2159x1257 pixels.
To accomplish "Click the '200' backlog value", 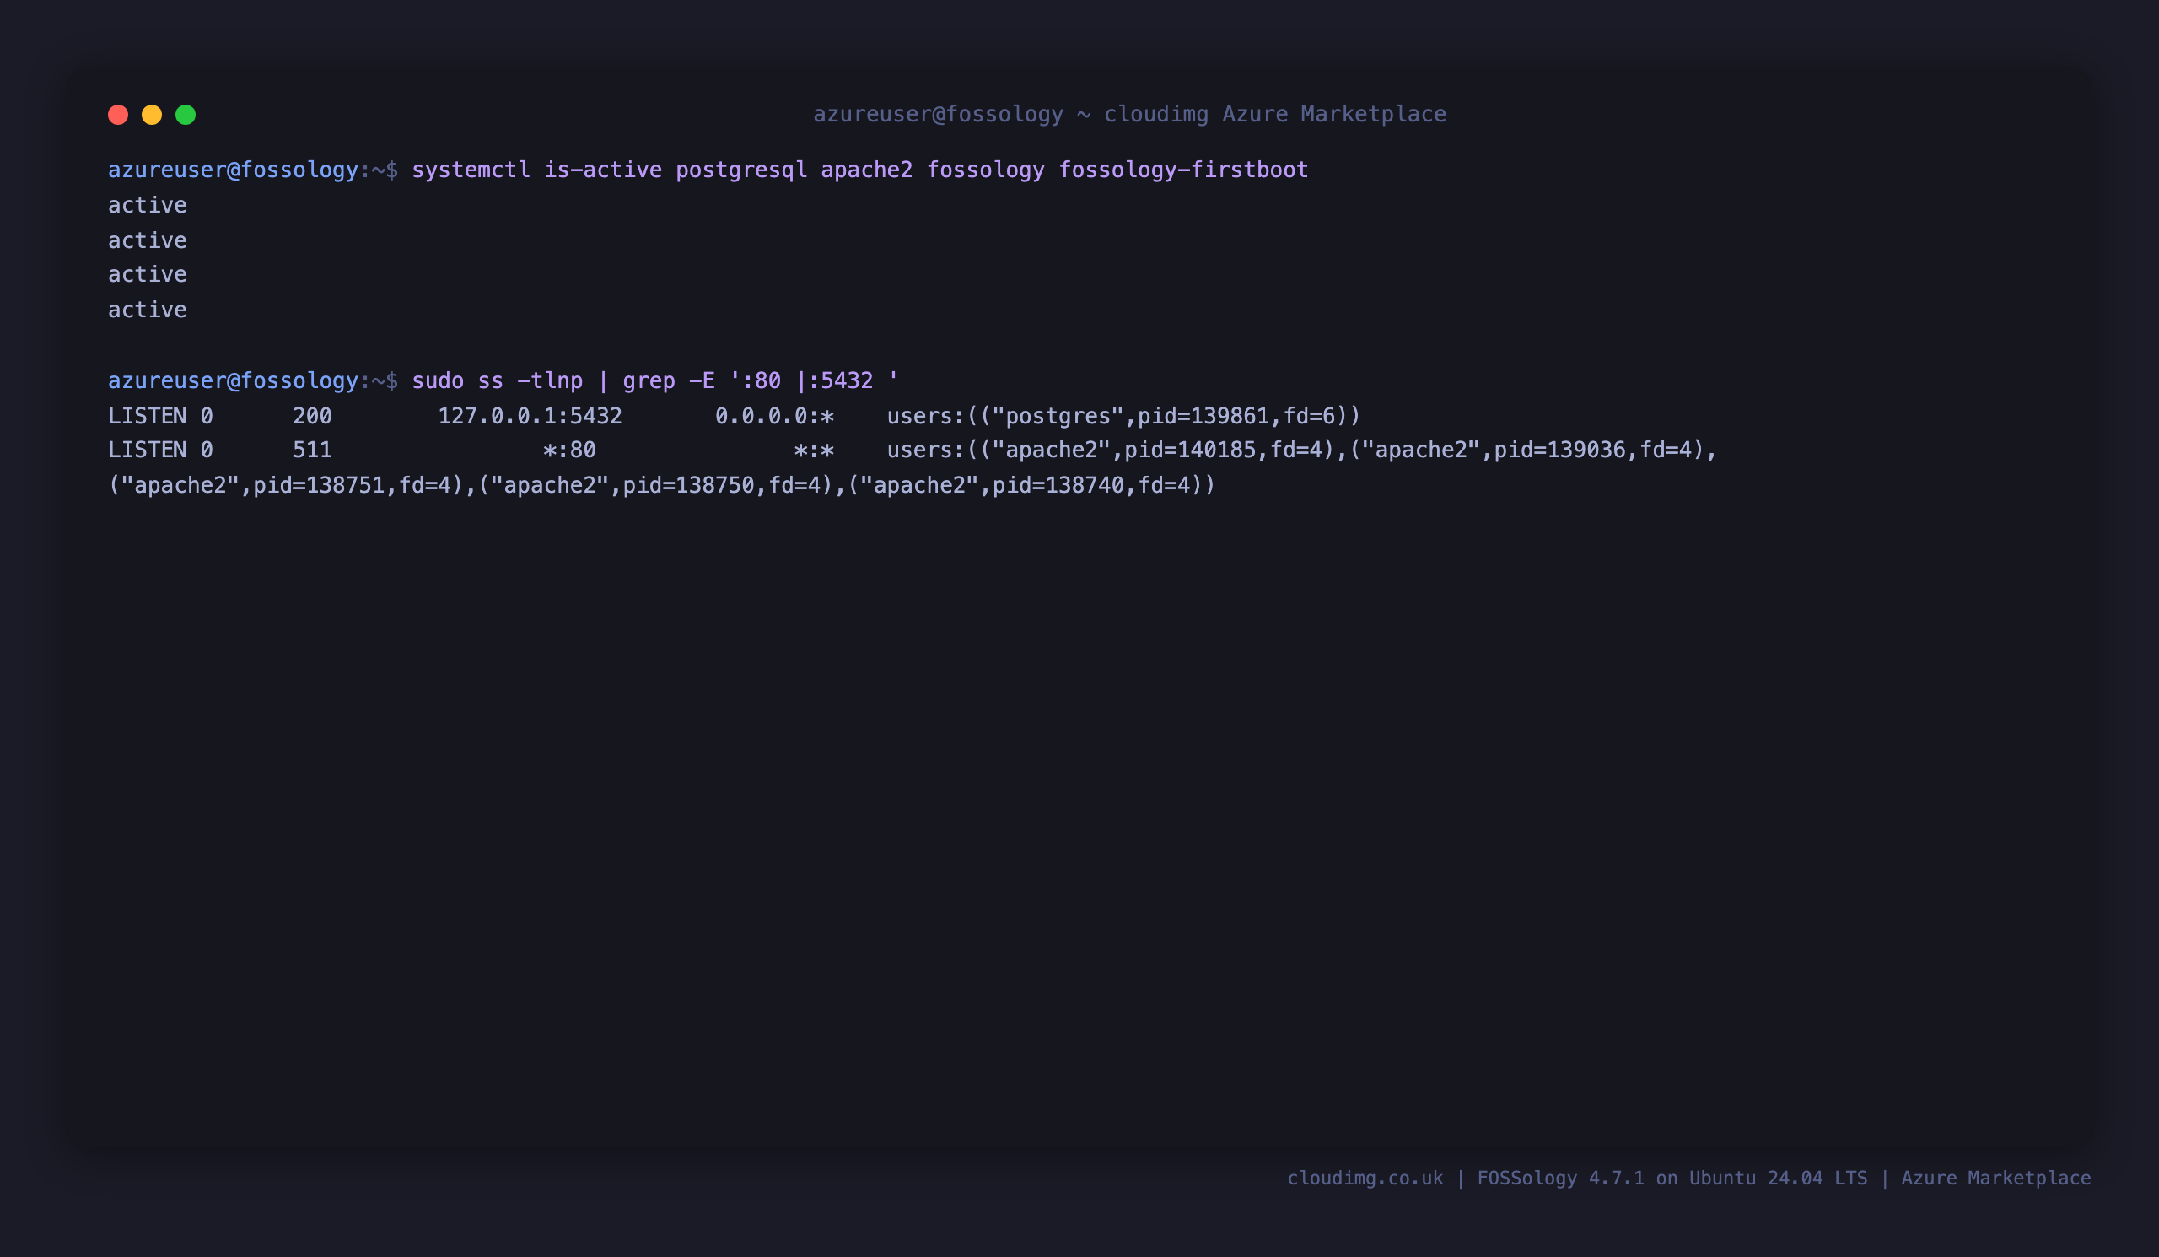I will (313, 416).
